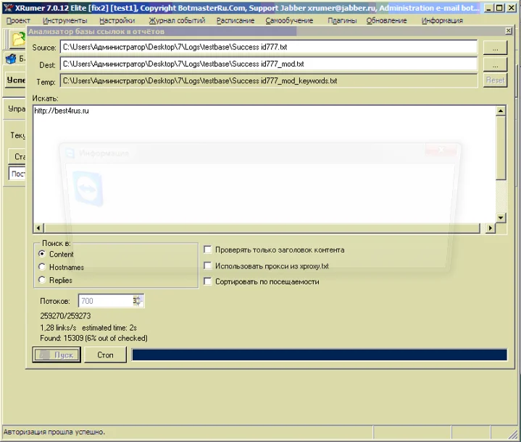Open the Журнал событий menu
Screen dimensions: 521x442
click(177, 20)
